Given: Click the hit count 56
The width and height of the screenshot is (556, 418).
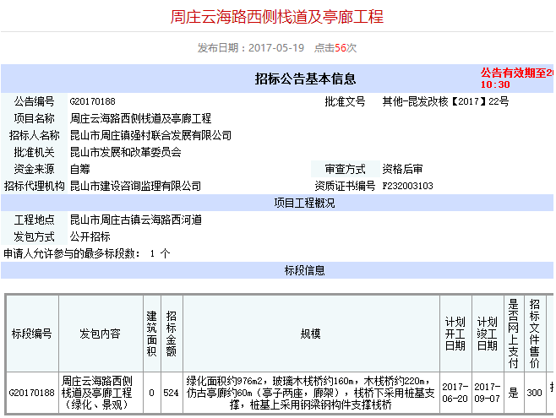Looking at the screenshot, I should pyautogui.click(x=340, y=48).
